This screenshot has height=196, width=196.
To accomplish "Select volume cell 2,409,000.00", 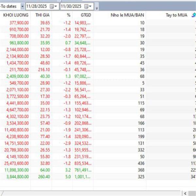I will pyautogui.click(x=18, y=76).
